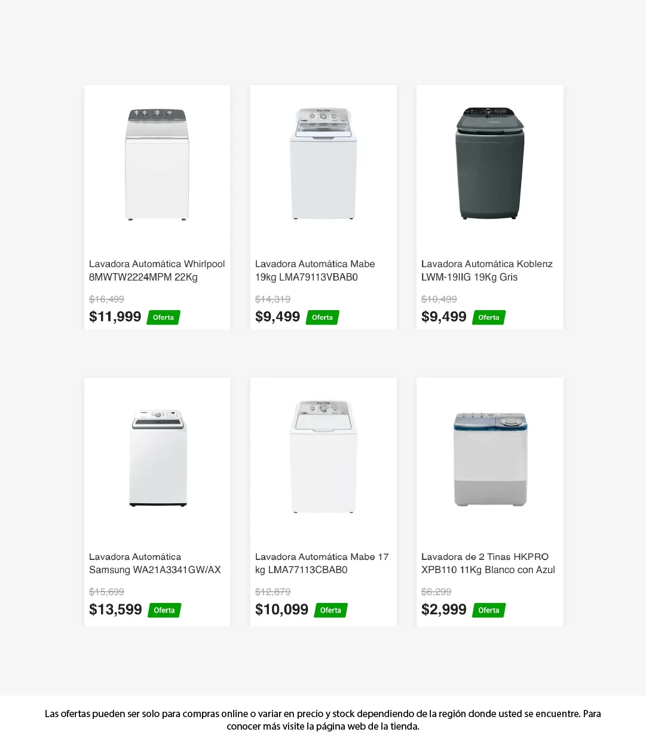Click Oferta badge beside $13,599 price
This screenshot has width=646, height=744.
pos(164,610)
